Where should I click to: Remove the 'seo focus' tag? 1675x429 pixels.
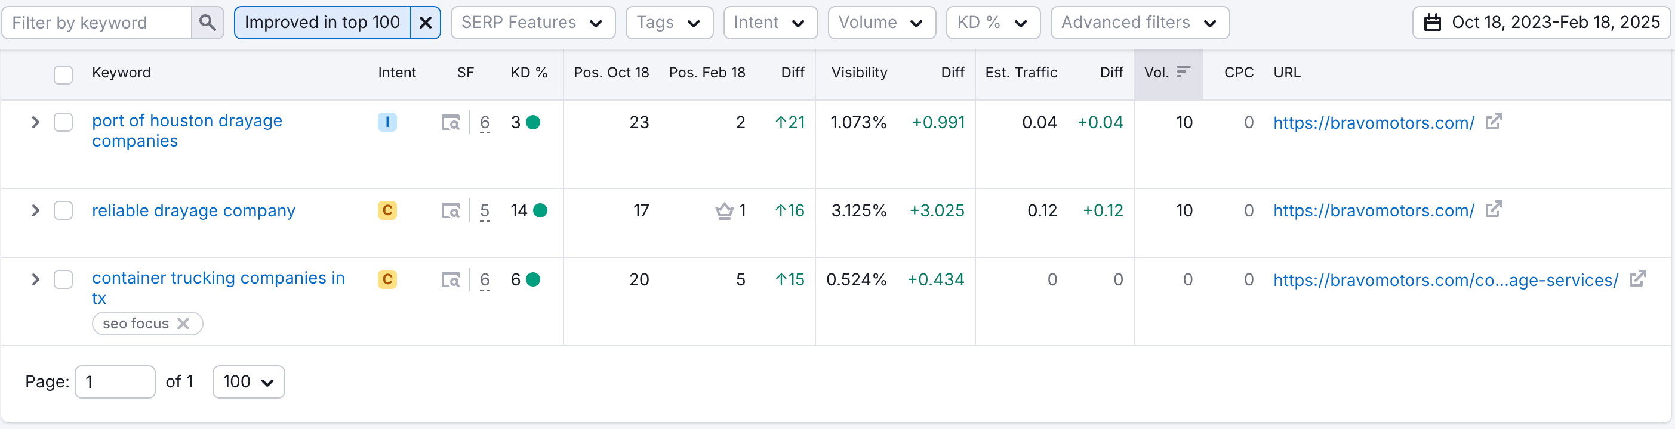click(x=184, y=323)
